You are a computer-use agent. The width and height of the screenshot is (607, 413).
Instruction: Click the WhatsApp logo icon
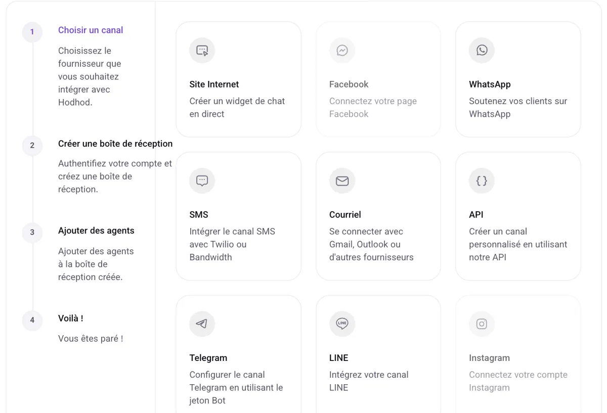pos(482,51)
